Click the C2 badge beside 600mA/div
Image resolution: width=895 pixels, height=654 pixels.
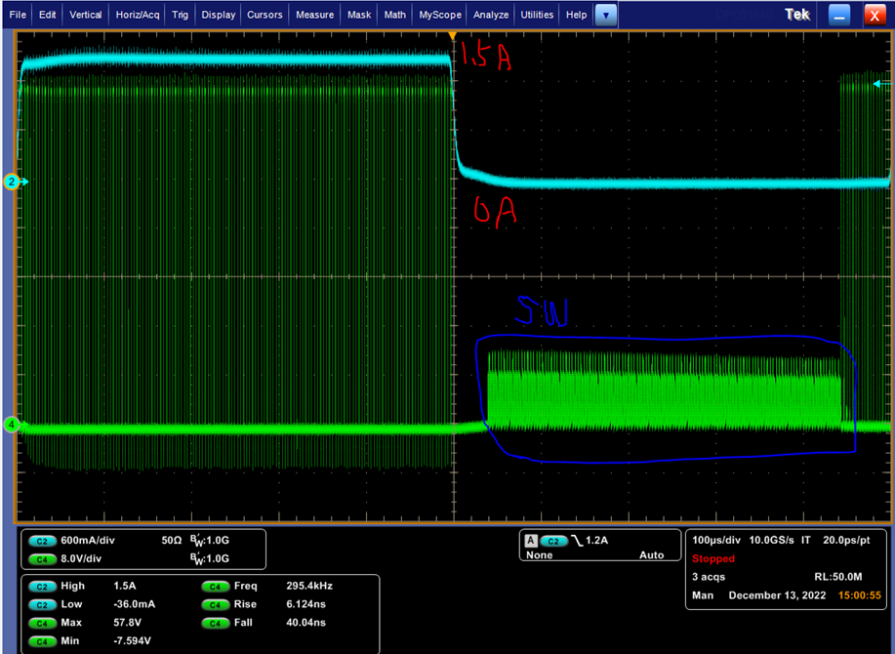(42, 540)
